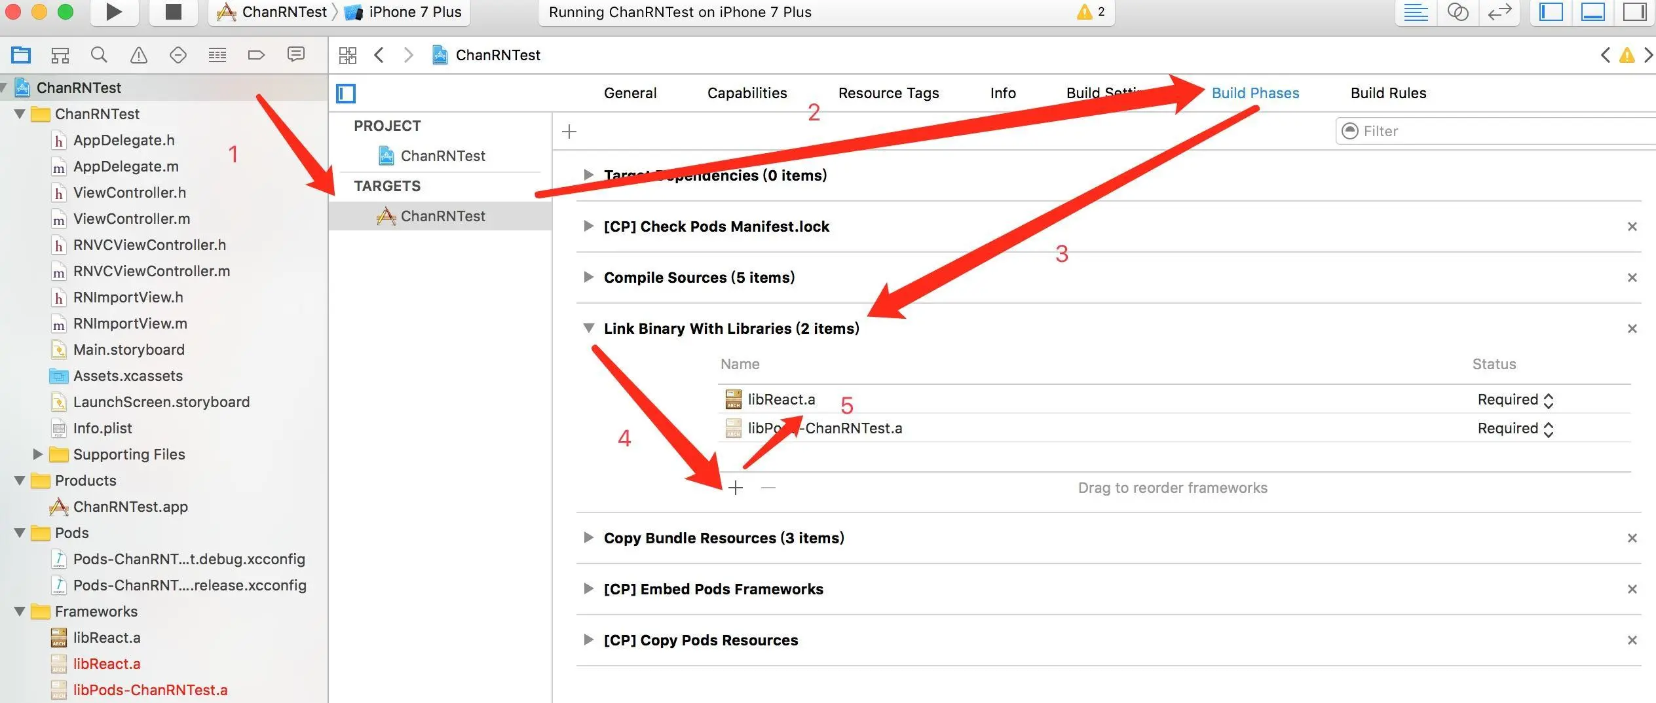Select the ChanRNTest project under PROJECT
Image resolution: width=1656 pixels, height=703 pixels.
pos(432,156)
